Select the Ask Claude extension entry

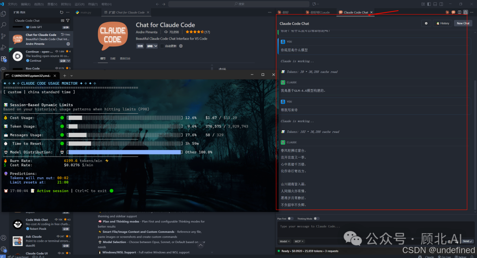(x=41, y=241)
